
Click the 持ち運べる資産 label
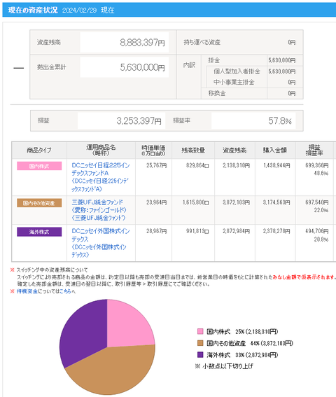(202, 42)
